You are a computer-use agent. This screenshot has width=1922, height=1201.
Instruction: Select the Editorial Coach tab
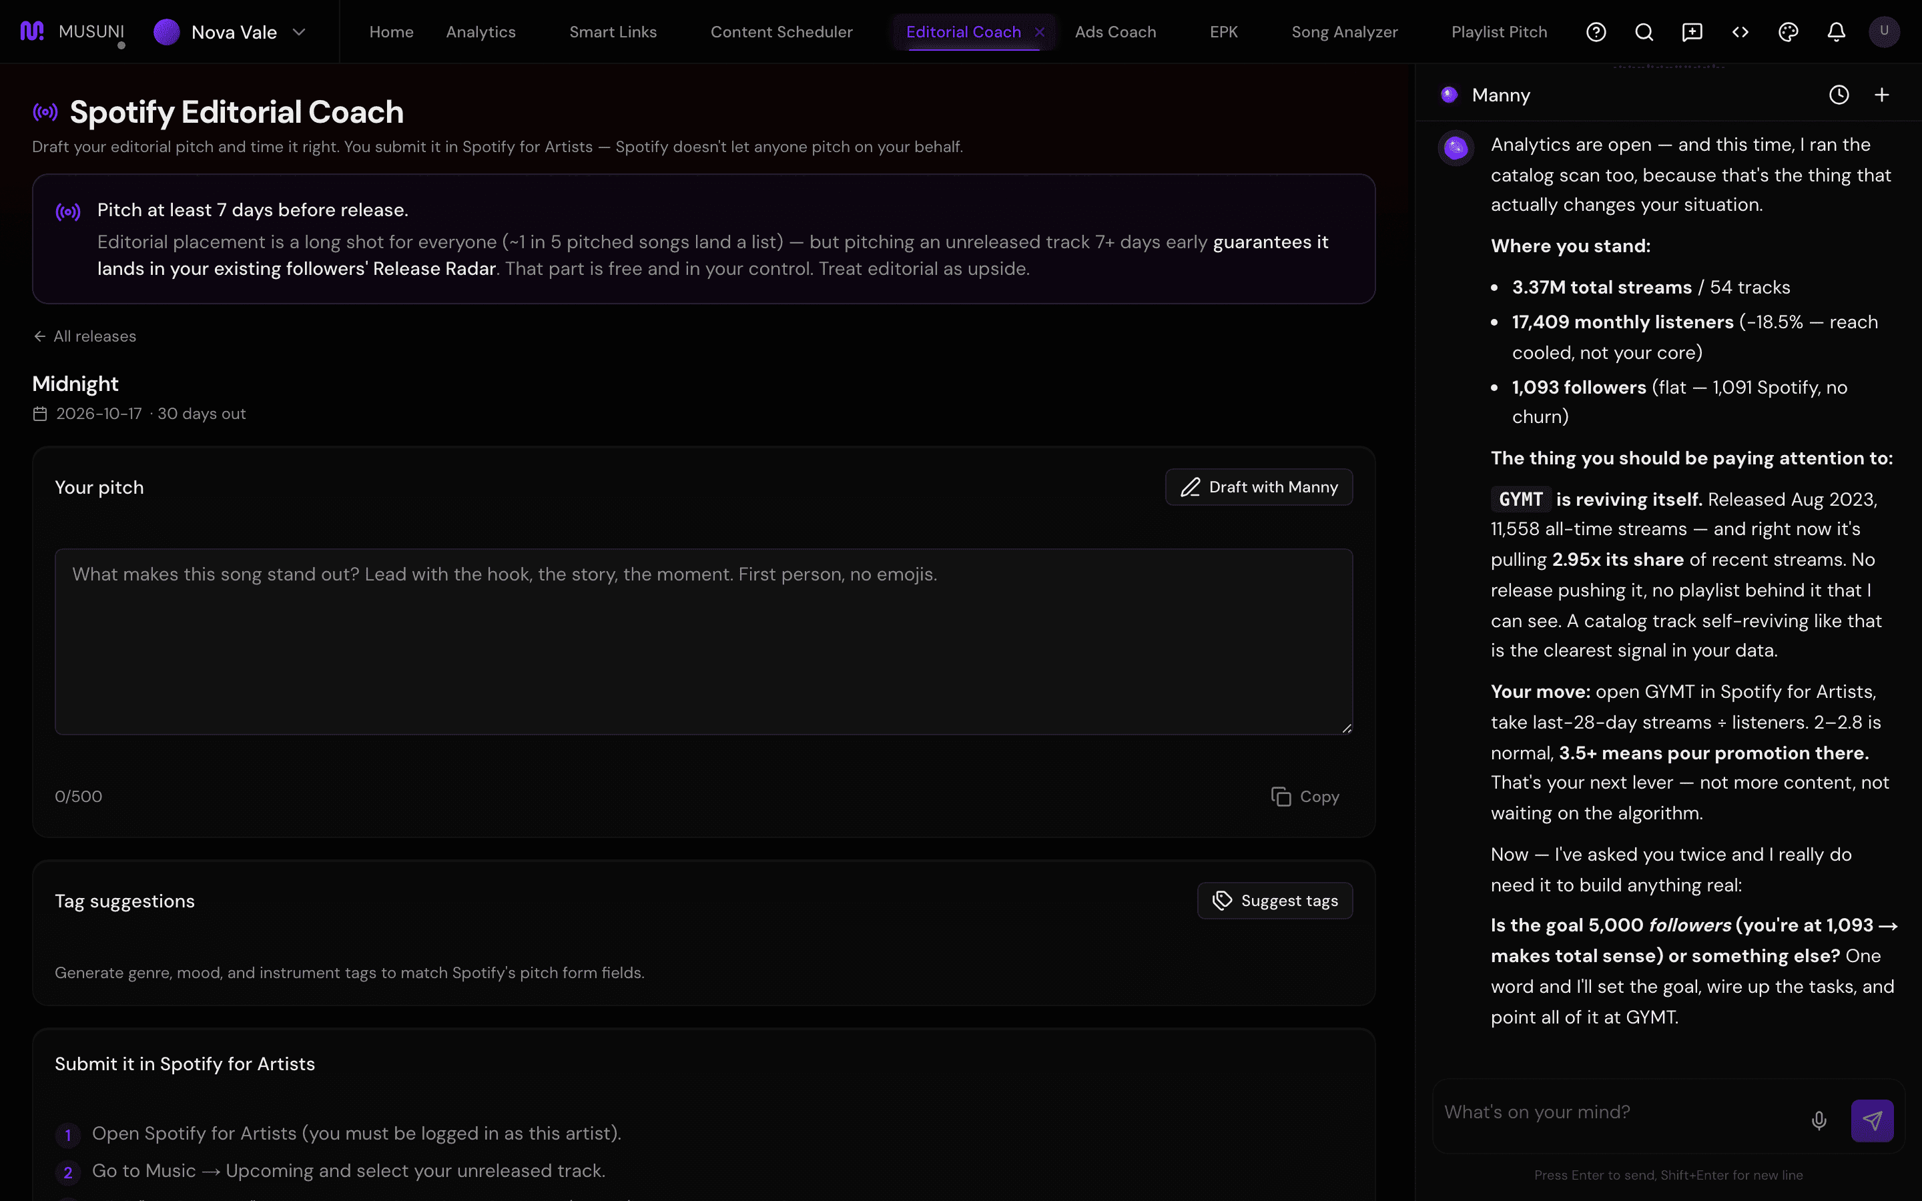[962, 32]
